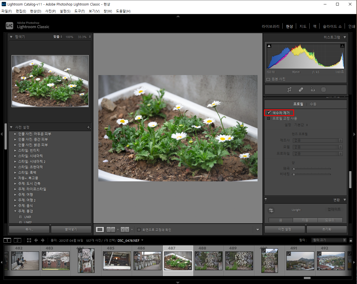Open the 파일(F) menu
Viewport: 357px width, 284px height.
pos(7,11)
